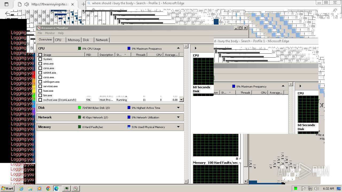The image size is (342, 192).
Task: Click the Action Center flag tray icon
Action: click(x=304, y=189)
